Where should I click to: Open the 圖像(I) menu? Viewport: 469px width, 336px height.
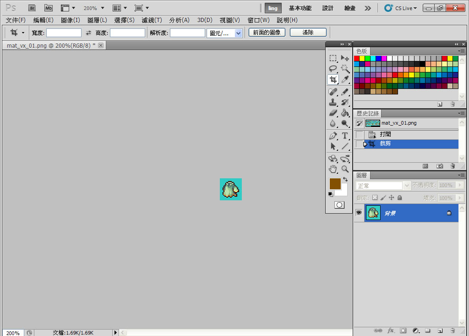click(x=70, y=20)
